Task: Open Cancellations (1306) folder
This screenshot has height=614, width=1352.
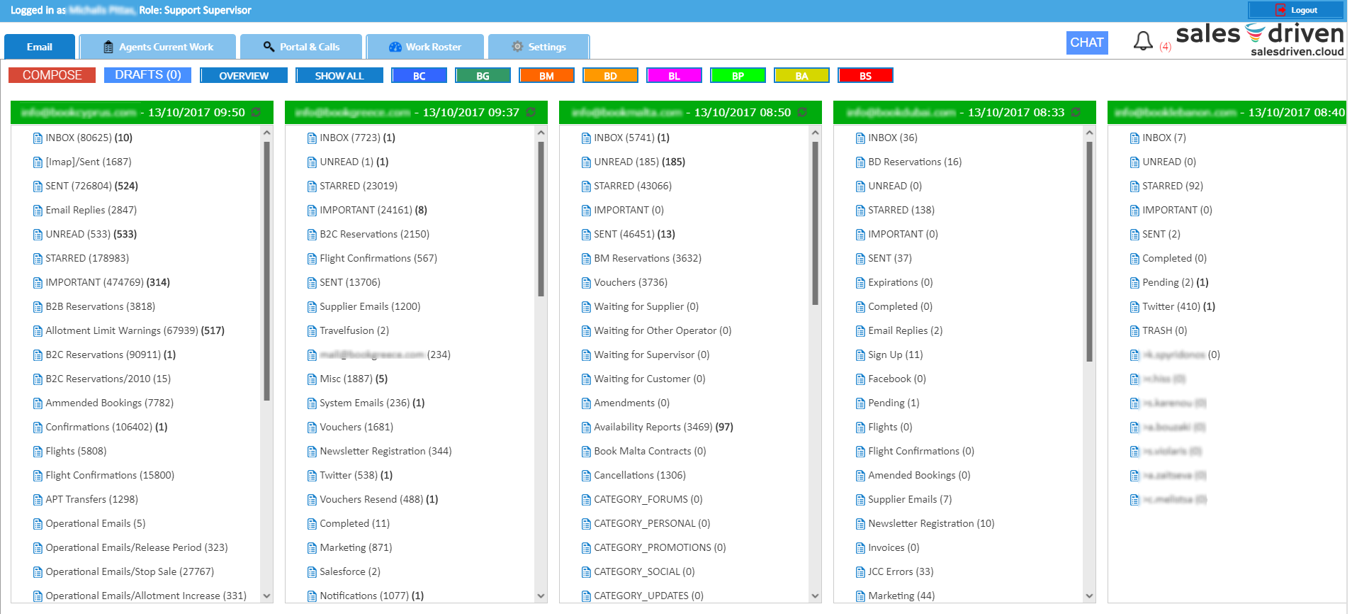Action: (x=640, y=475)
